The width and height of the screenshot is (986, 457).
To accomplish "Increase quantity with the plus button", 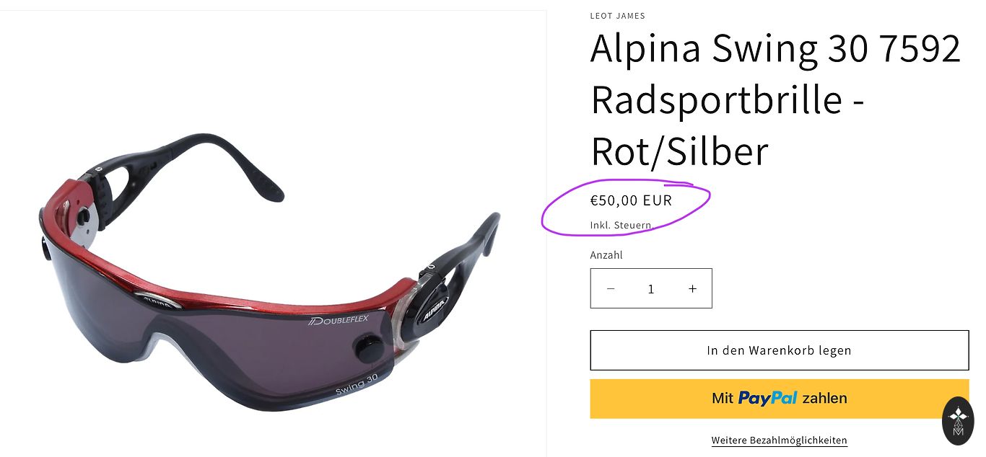I will (692, 288).
